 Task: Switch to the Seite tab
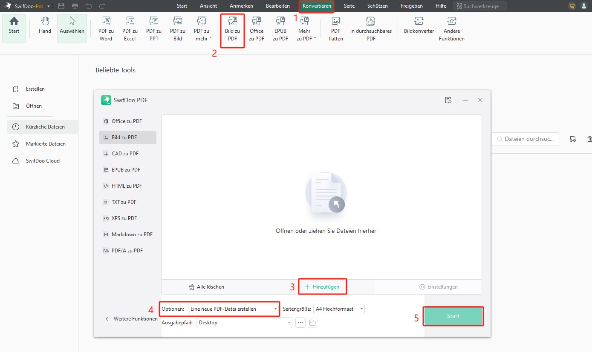click(349, 6)
